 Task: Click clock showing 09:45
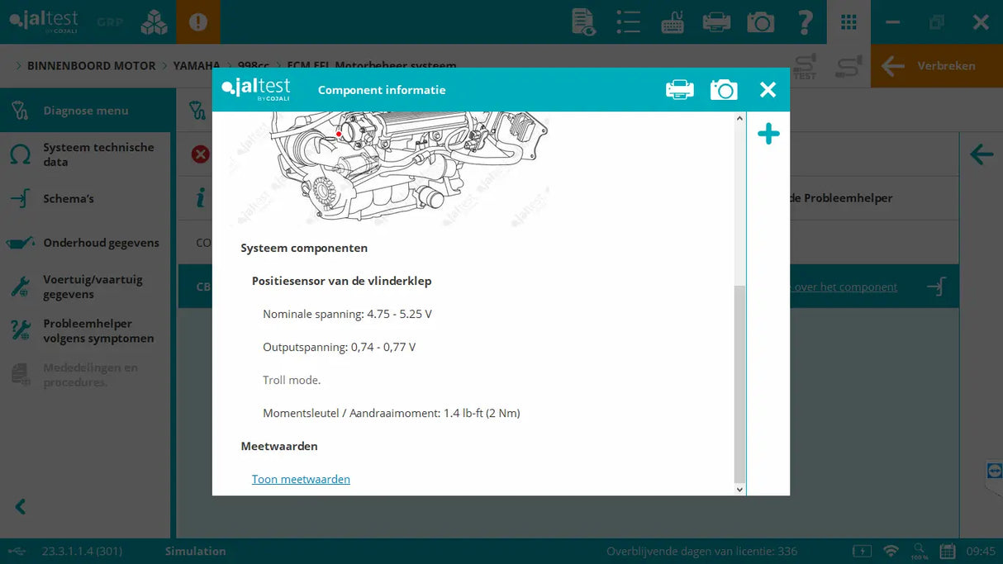coord(981,551)
